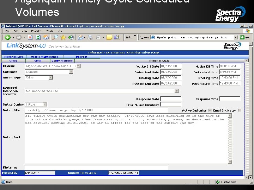Open the Pipeline dropdown
Viewport: 254px width, 190px height.
[x=78, y=66]
